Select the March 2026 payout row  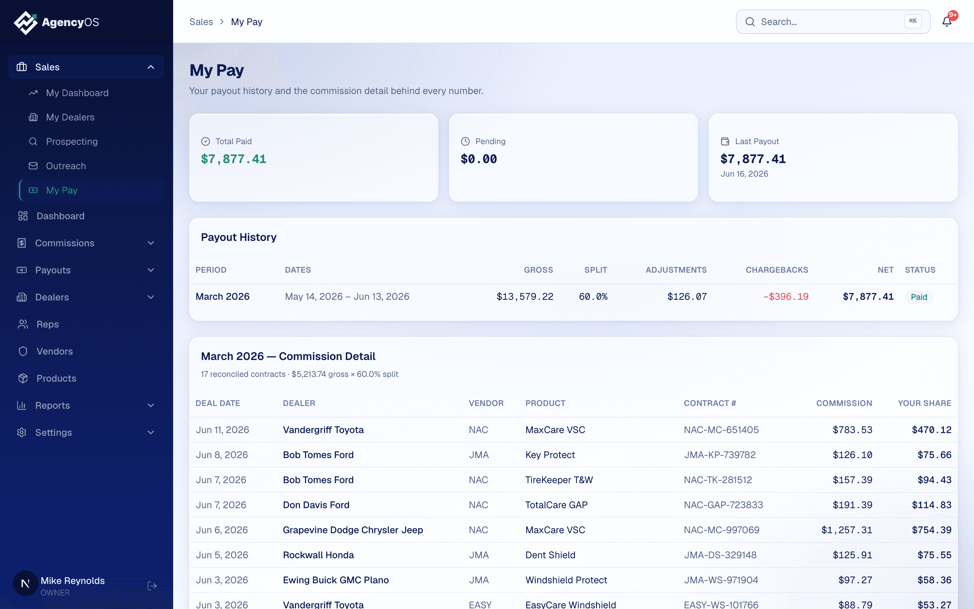point(573,297)
